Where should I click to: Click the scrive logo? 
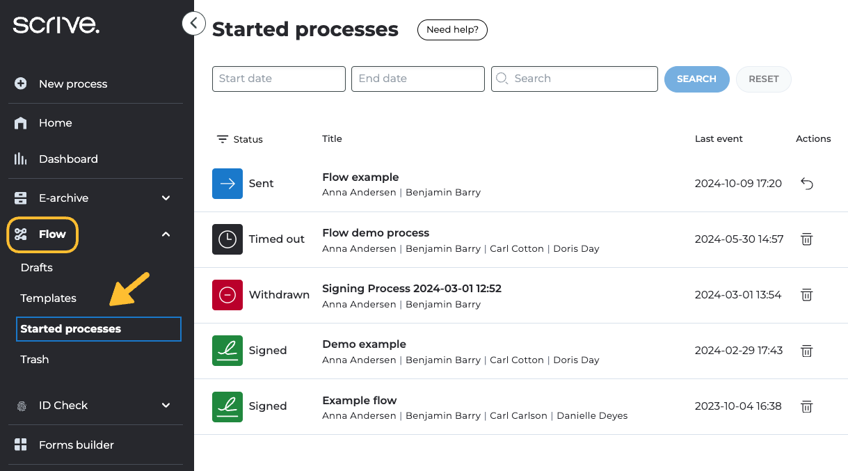(x=56, y=26)
